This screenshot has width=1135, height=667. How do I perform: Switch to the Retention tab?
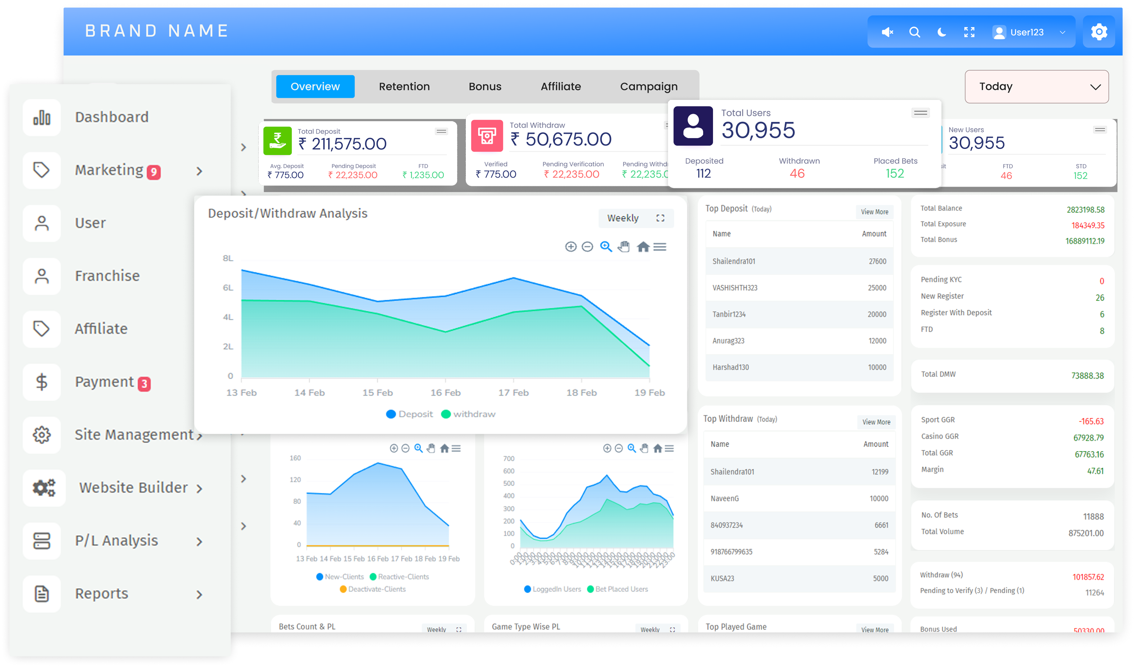pyautogui.click(x=404, y=86)
